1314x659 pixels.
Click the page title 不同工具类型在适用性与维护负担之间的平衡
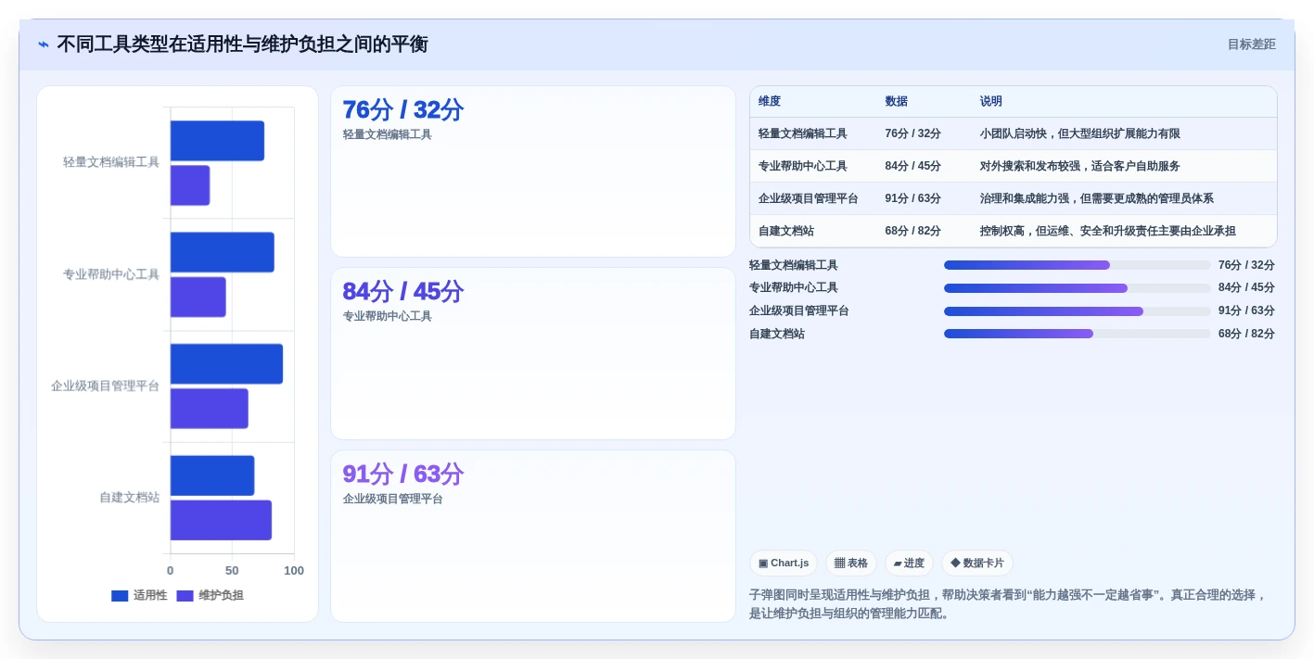(242, 44)
